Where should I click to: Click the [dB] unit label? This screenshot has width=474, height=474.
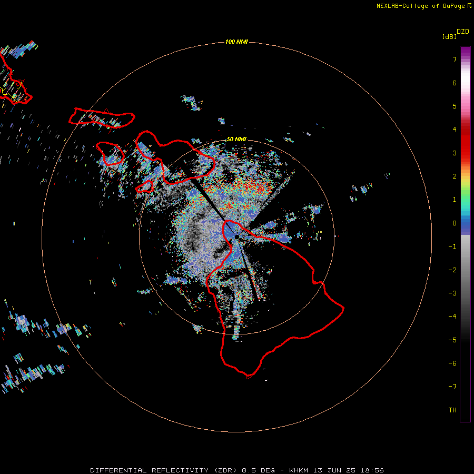(x=449, y=36)
